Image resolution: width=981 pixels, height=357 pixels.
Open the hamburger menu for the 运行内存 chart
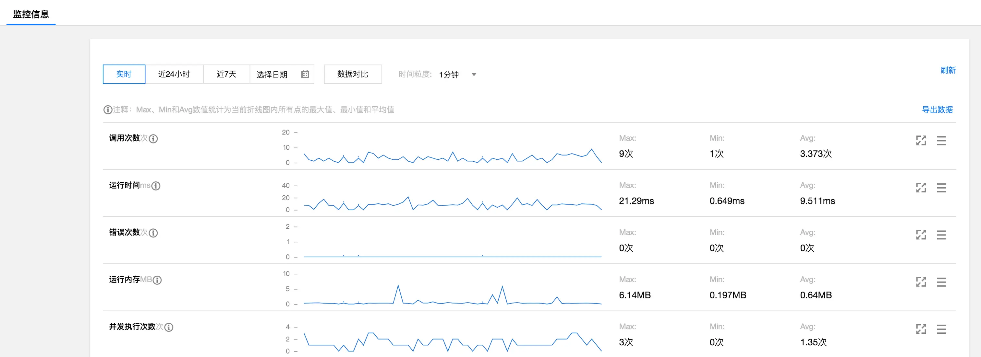[941, 282]
